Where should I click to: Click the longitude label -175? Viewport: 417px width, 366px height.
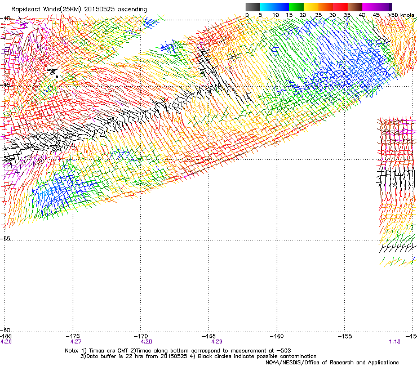point(73,336)
